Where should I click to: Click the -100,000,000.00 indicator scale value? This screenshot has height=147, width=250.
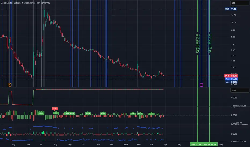(x=238, y=141)
